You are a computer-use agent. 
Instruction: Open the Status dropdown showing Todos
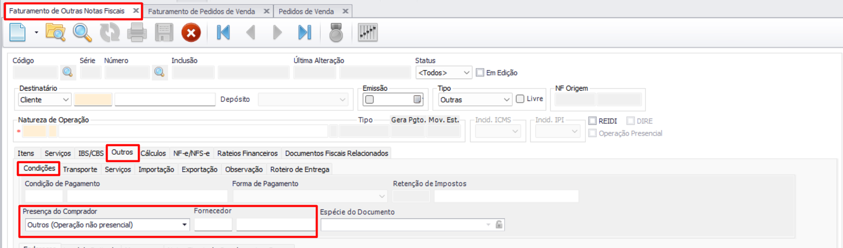[444, 73]
